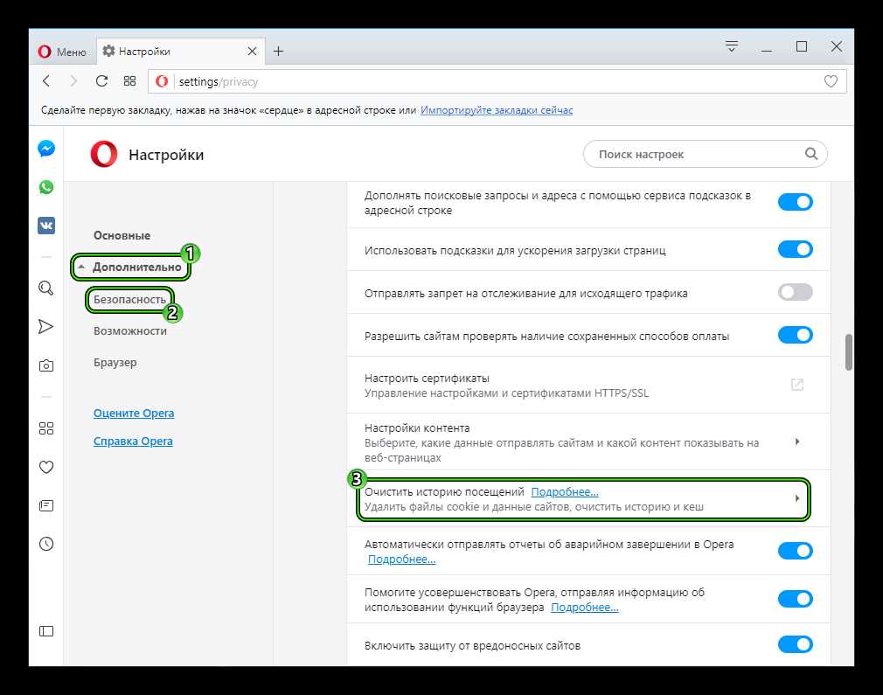Open history with the sidebar clock icon
The image size is (883, 695).
coord(46,544)
